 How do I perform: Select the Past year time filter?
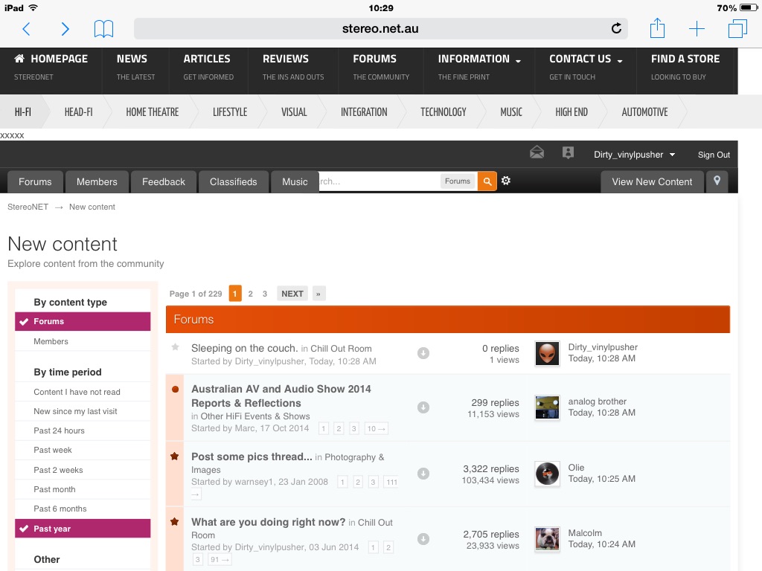pos(83,529)
